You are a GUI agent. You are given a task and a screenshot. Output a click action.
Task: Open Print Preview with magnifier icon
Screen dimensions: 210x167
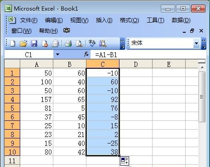[79, 43]
